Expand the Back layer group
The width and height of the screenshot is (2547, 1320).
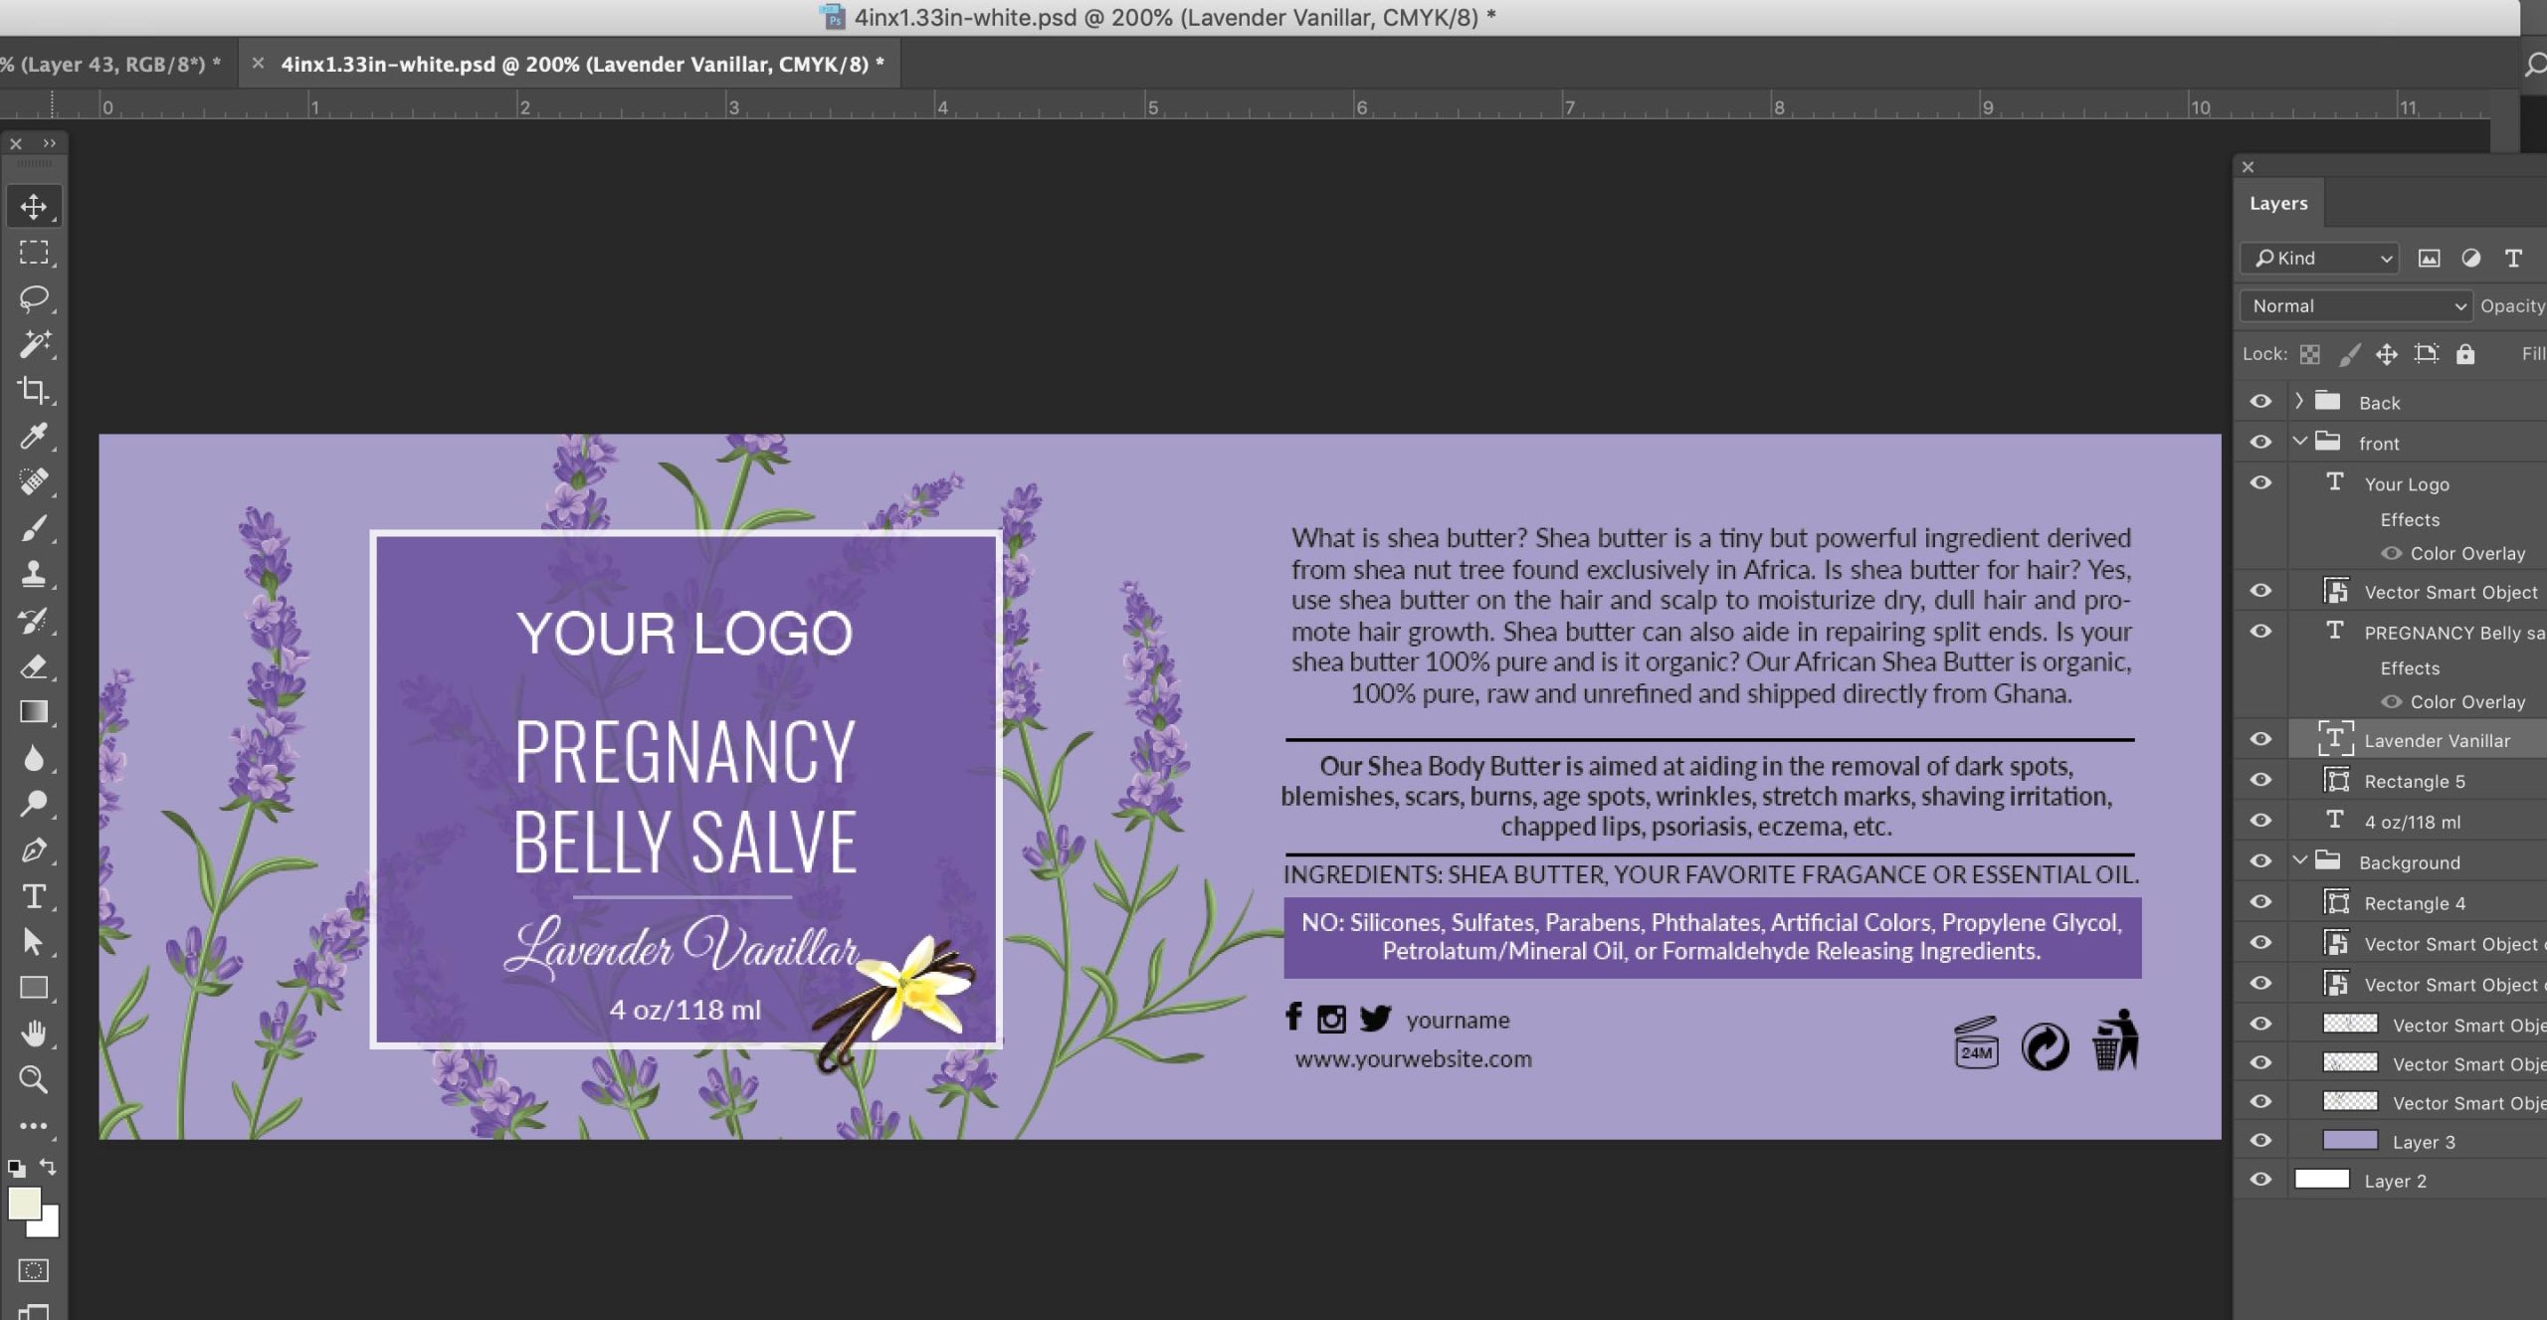[2299, 401]
